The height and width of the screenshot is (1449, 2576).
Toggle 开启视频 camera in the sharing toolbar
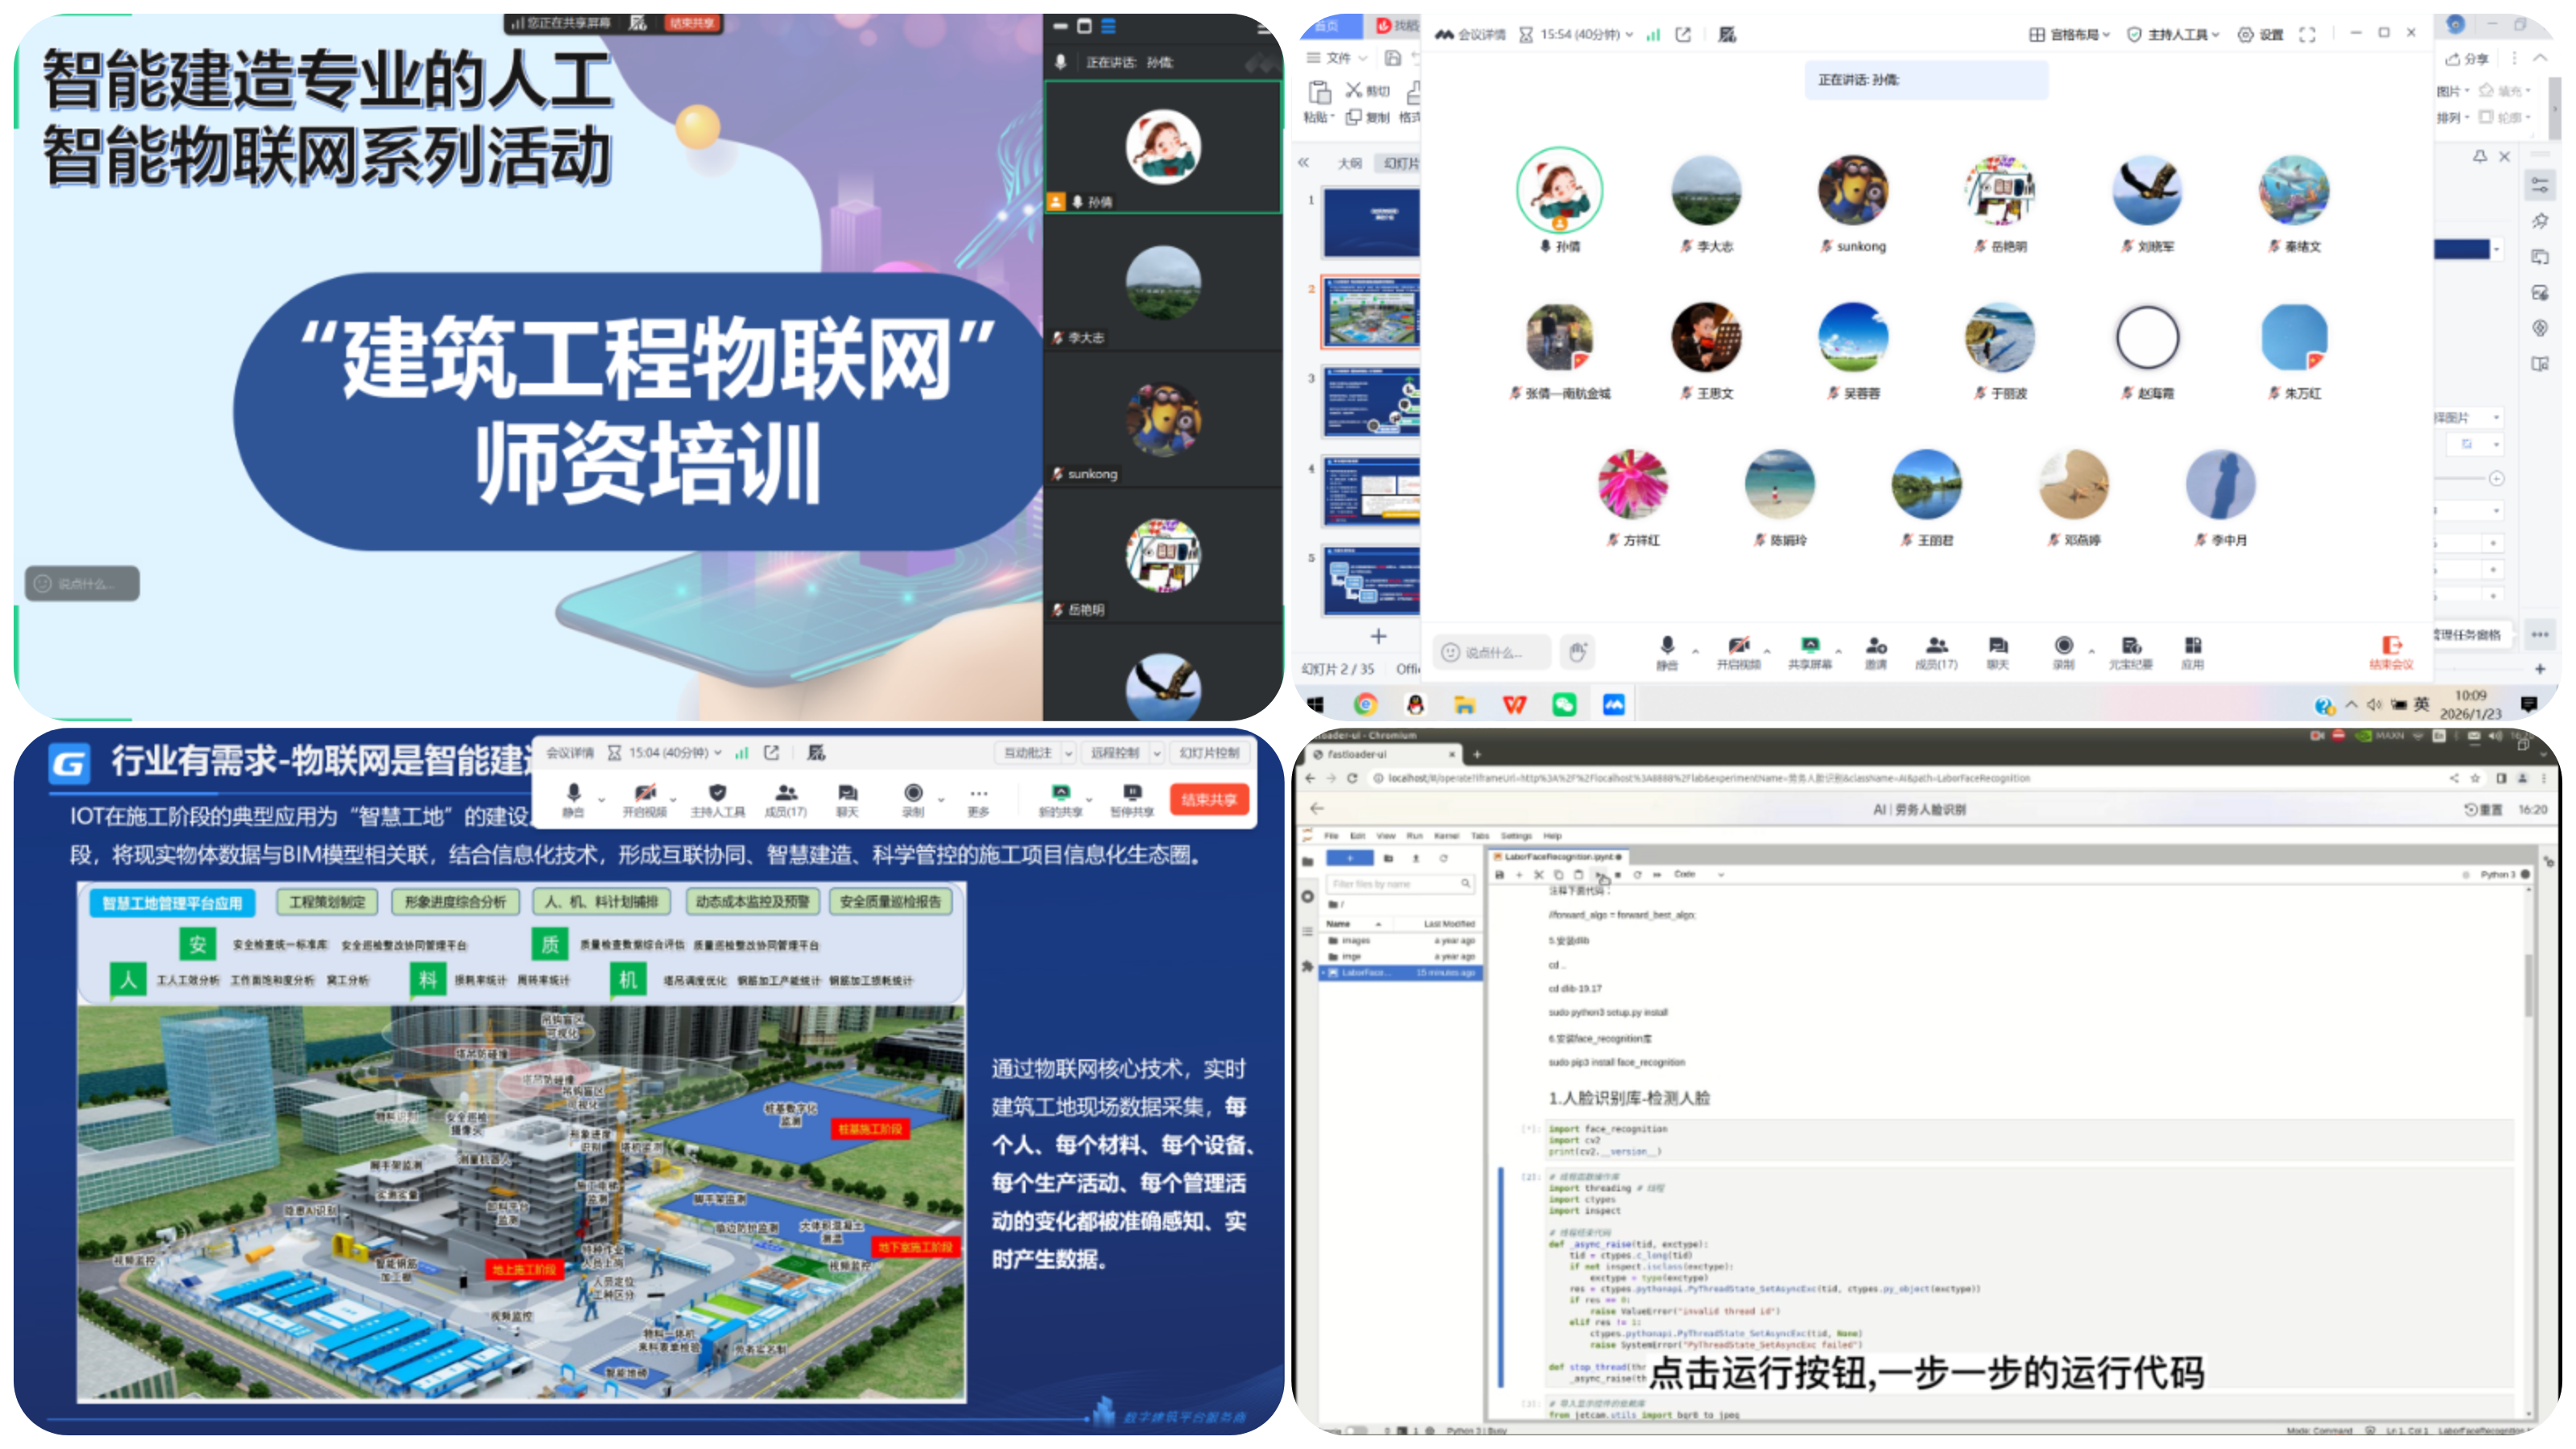click(x=645, y=793)
